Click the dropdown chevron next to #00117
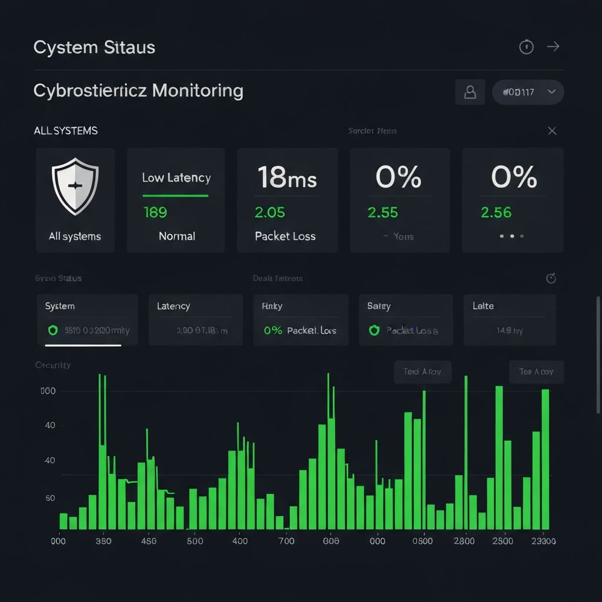This screenshot has width=602, height=602. [x=551, y=92]
